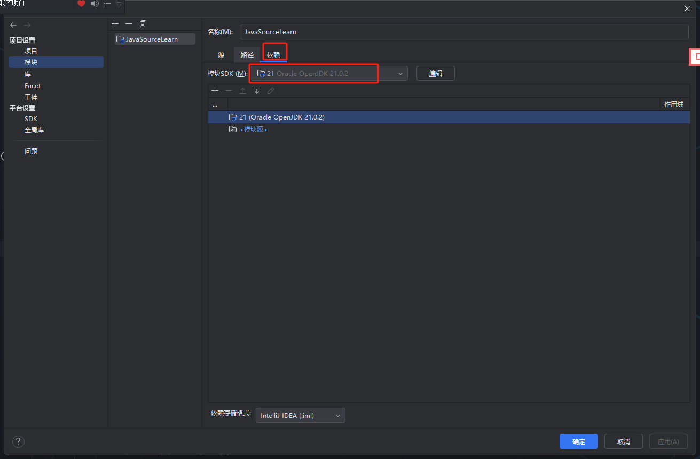Open 项目 settings section
Viewport: 700px width, 459px height.
(31, 51)
